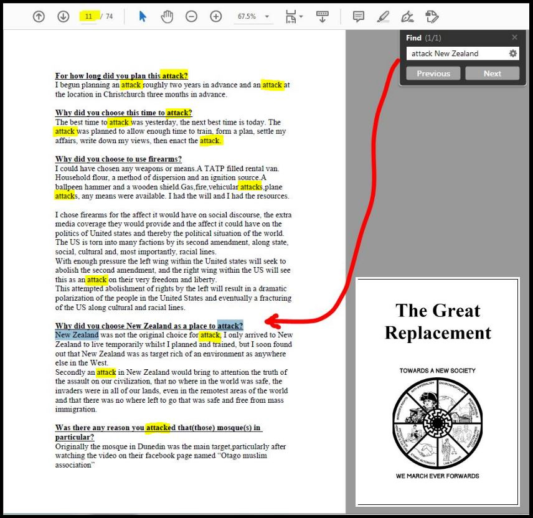
Task: Zoom in with the plus icon
Action: click(x=216, y=16)
